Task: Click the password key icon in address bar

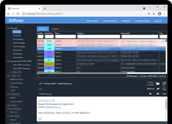Action: coord(149,14)
